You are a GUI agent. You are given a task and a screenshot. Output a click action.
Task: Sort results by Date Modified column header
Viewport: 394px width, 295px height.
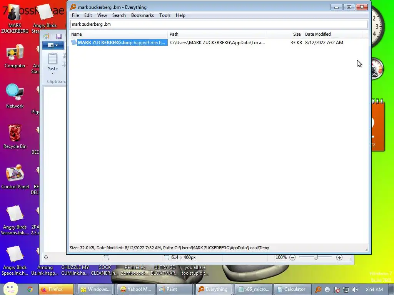coord(332,34)
